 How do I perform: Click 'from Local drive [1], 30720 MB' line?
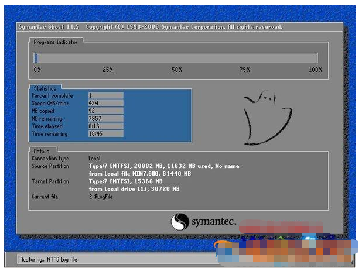coord(134,189)
